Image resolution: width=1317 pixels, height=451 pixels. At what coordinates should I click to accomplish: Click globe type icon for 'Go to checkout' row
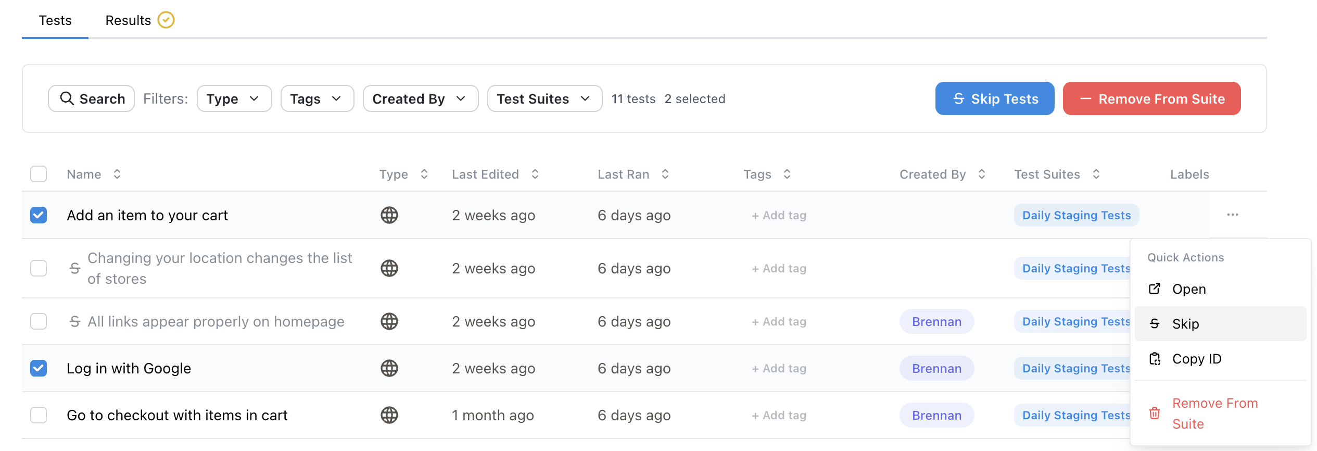(x=389, y=415)
